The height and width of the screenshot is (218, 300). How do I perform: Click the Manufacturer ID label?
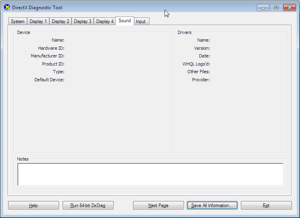tap(47, 56)
